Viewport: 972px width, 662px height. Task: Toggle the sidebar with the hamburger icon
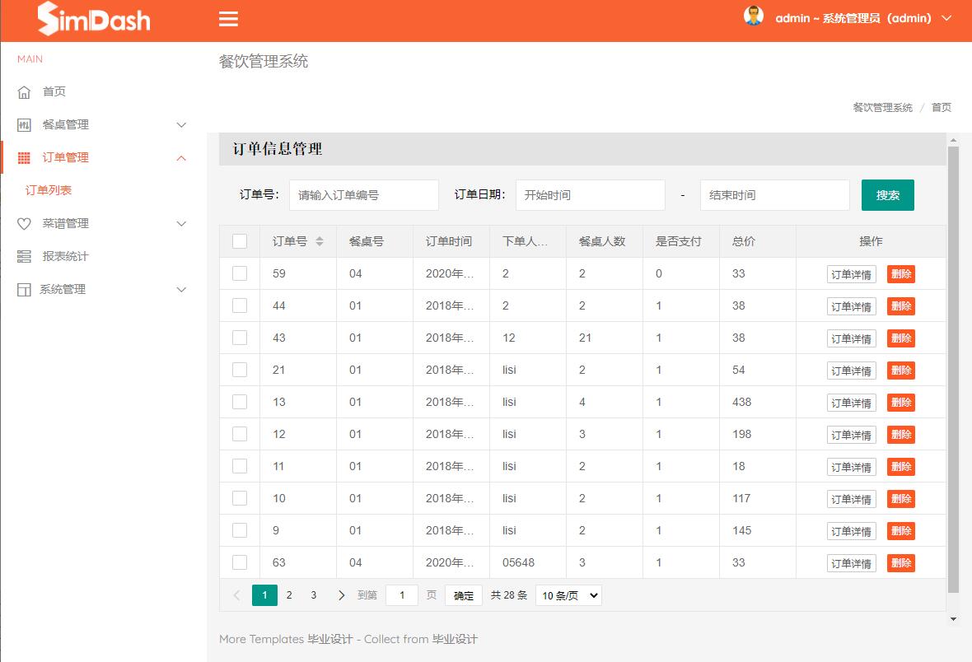pyautogui.click(x=228, y=18)
